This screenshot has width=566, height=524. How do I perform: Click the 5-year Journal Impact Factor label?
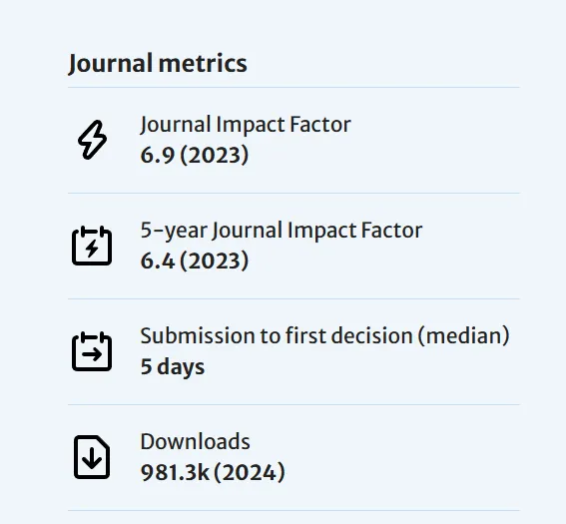coord(282,231)
